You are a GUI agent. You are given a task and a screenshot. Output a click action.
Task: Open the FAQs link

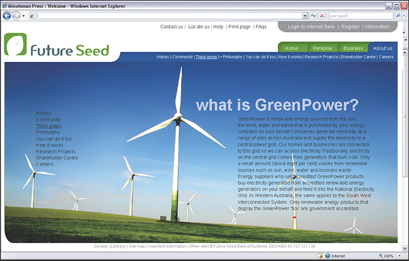[261, 27]
